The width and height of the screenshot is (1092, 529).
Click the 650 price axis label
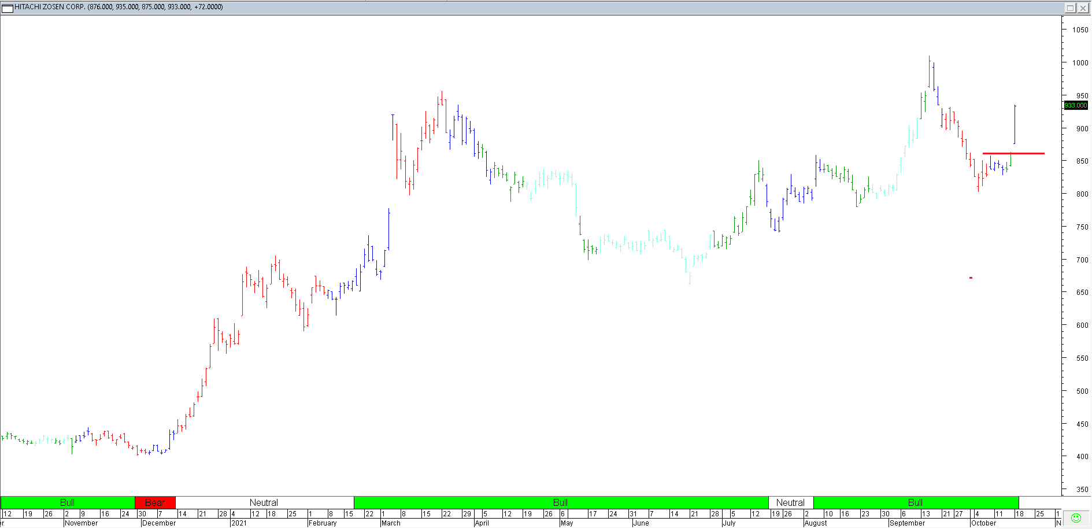[1082, 293]
